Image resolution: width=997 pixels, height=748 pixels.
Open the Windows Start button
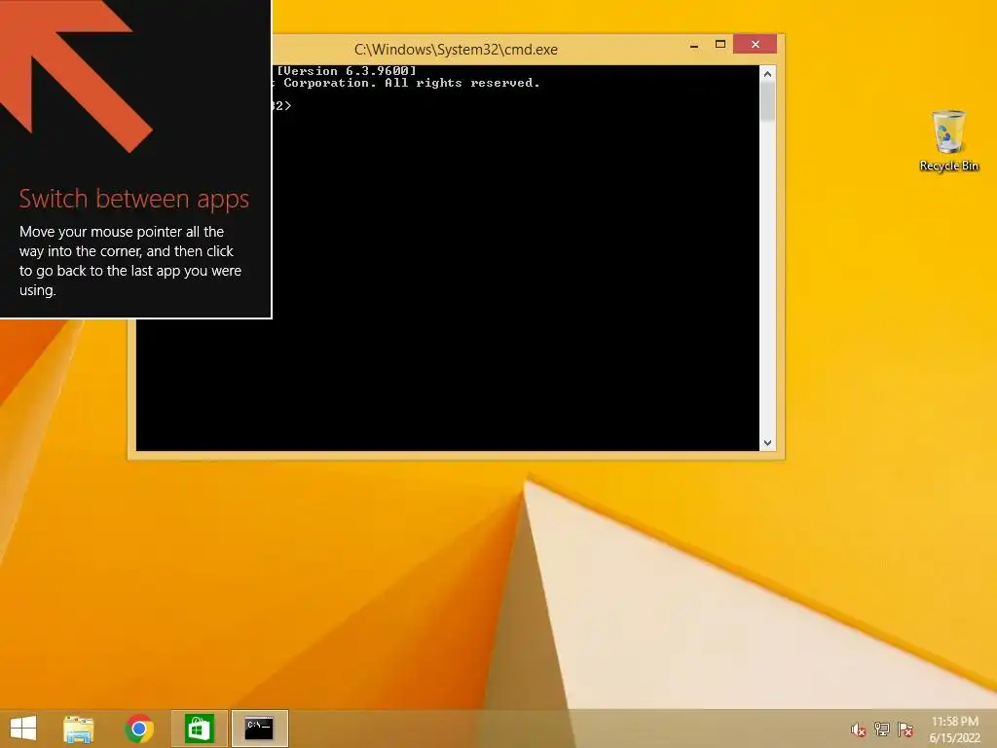pyautogui.click(x=23, y=729)
